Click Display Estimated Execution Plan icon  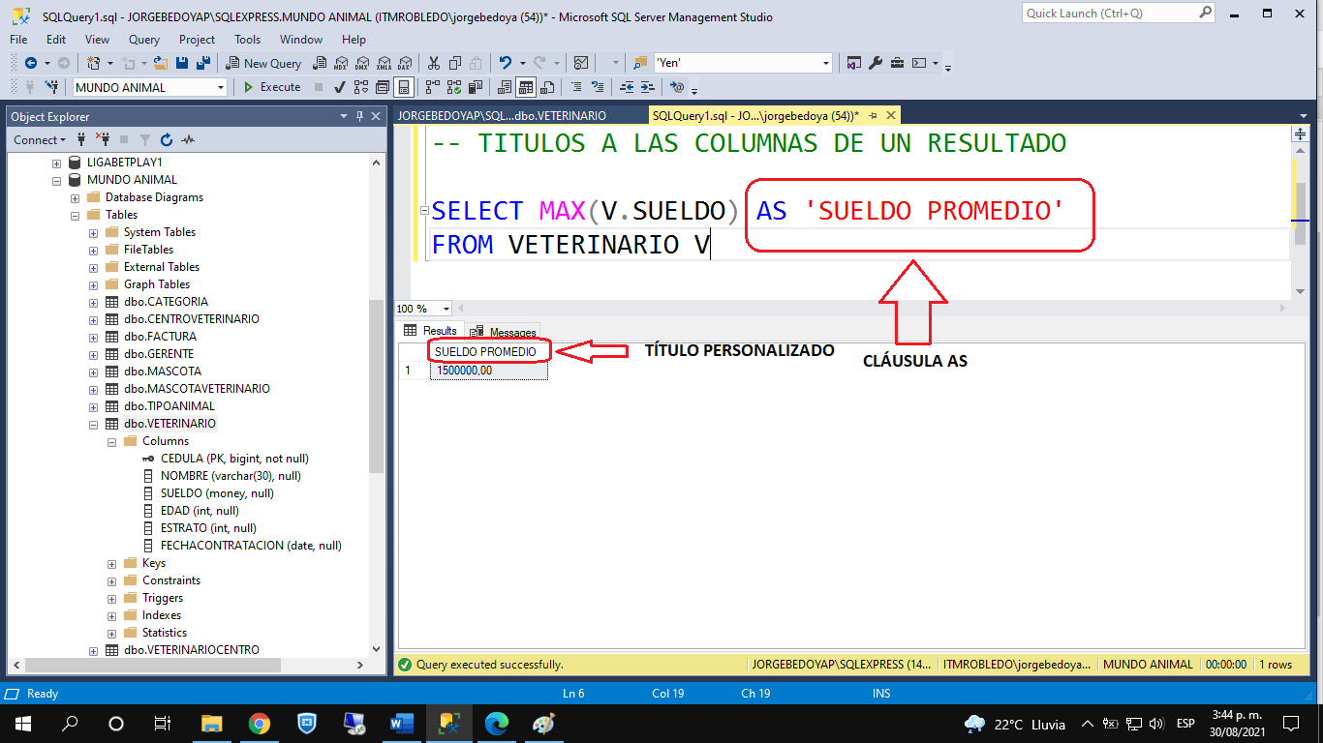361,87
